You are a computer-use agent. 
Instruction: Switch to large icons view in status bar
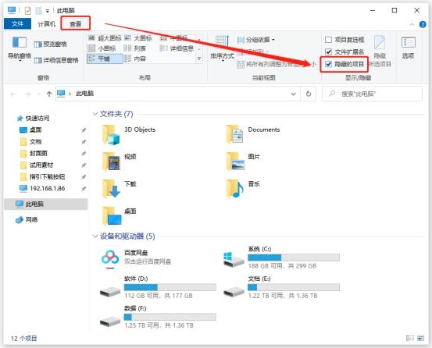click(421, 338)
